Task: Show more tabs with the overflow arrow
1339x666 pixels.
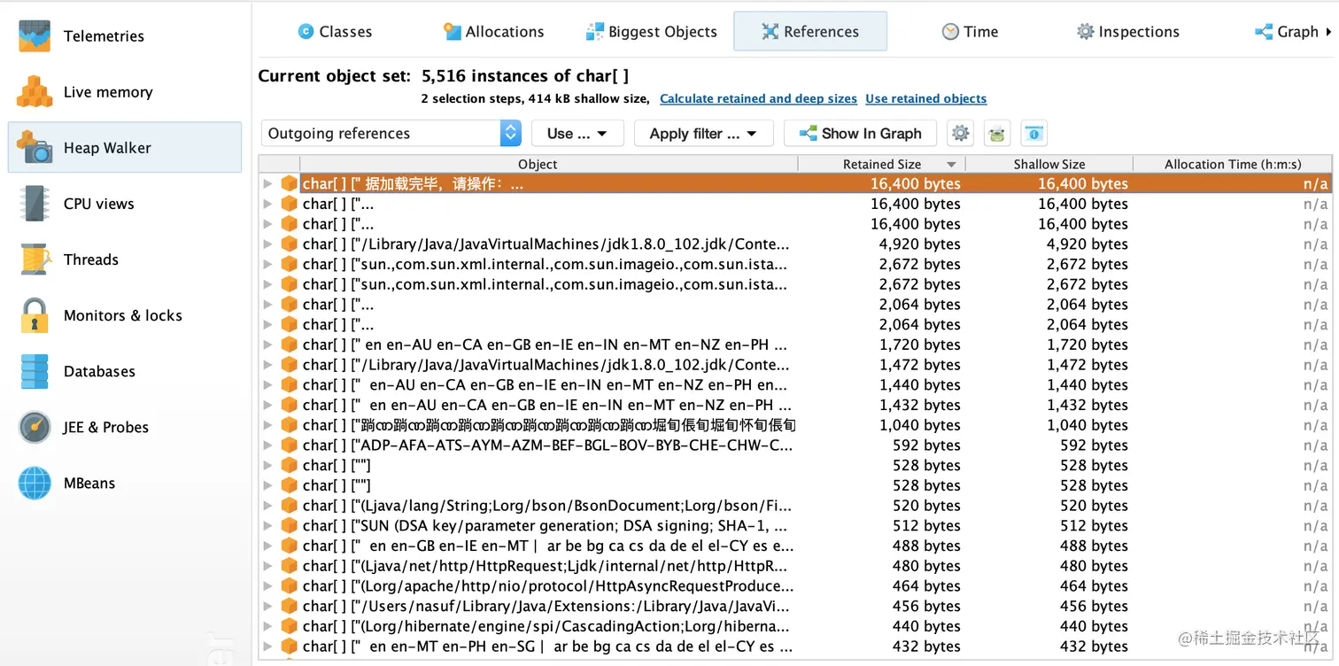Action: pyautogui.click(x=1328, y=32)
